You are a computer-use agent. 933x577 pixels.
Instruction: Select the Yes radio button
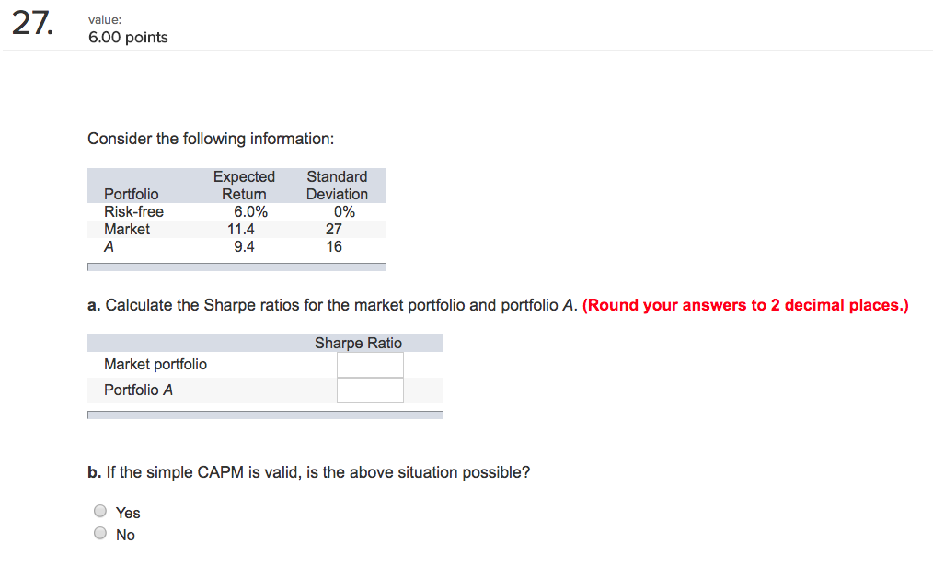pyautogui.click(x=99, y=511)
